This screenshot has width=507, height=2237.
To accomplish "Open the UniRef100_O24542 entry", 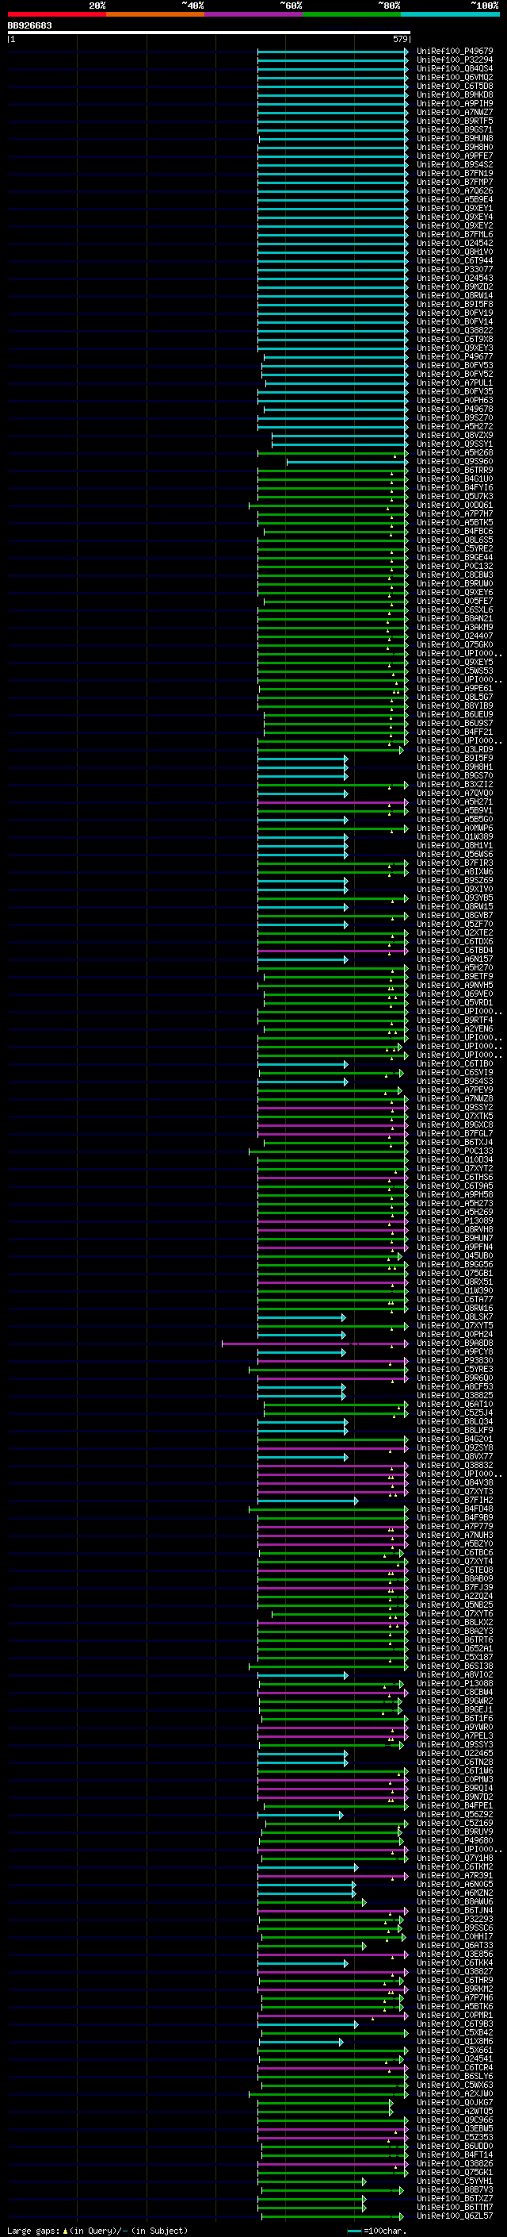I will (x=455, y=244).
